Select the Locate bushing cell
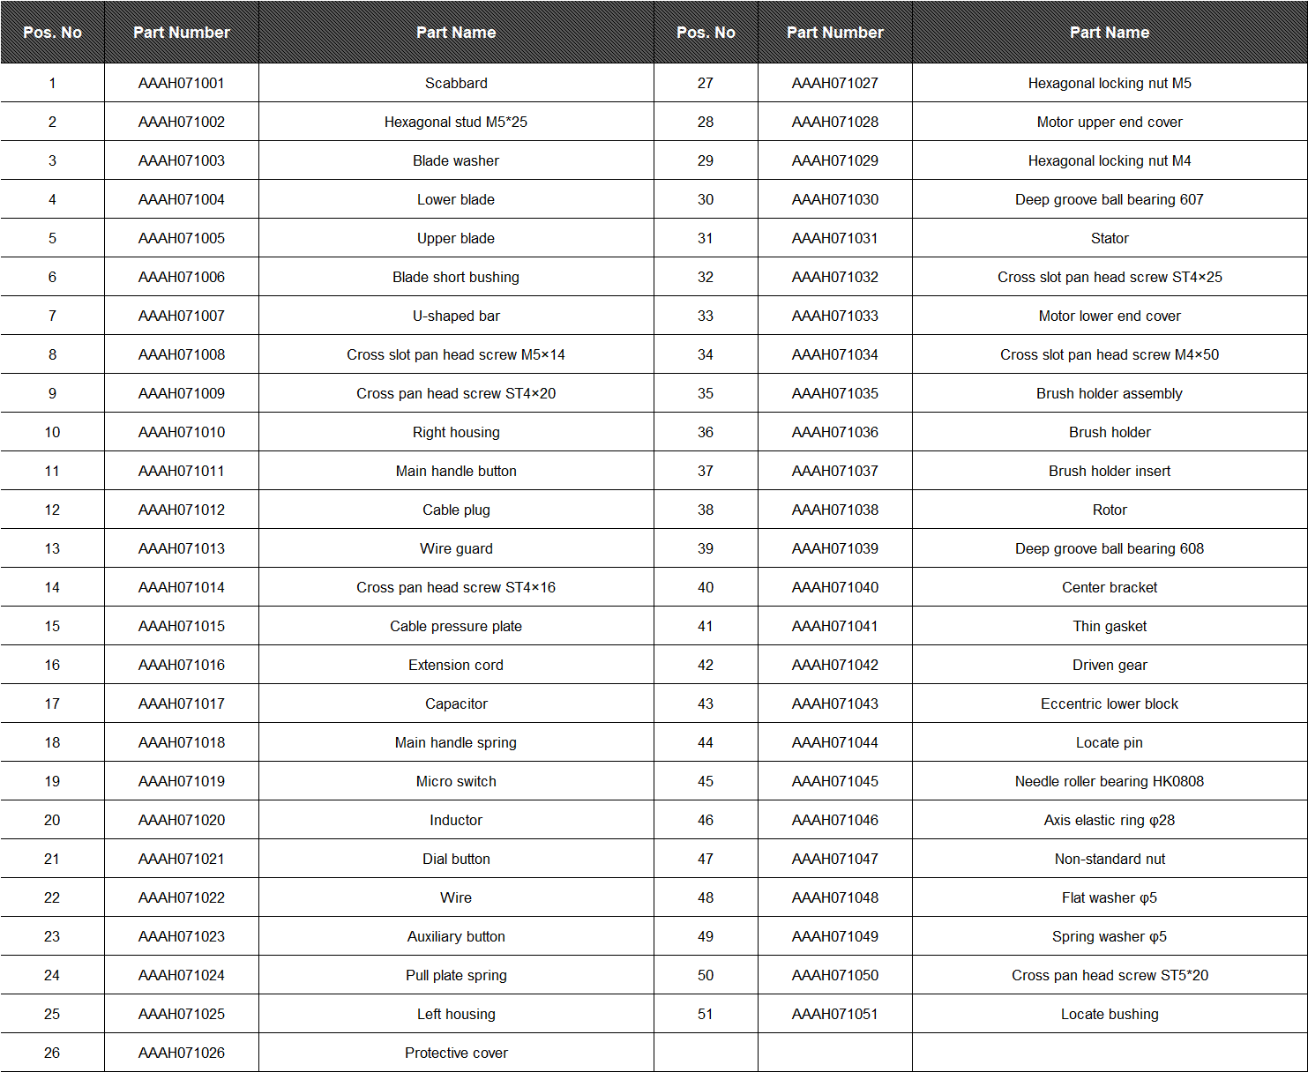The width and height of the screenshot is (1308, 1072). (x=1110, y=1014)
